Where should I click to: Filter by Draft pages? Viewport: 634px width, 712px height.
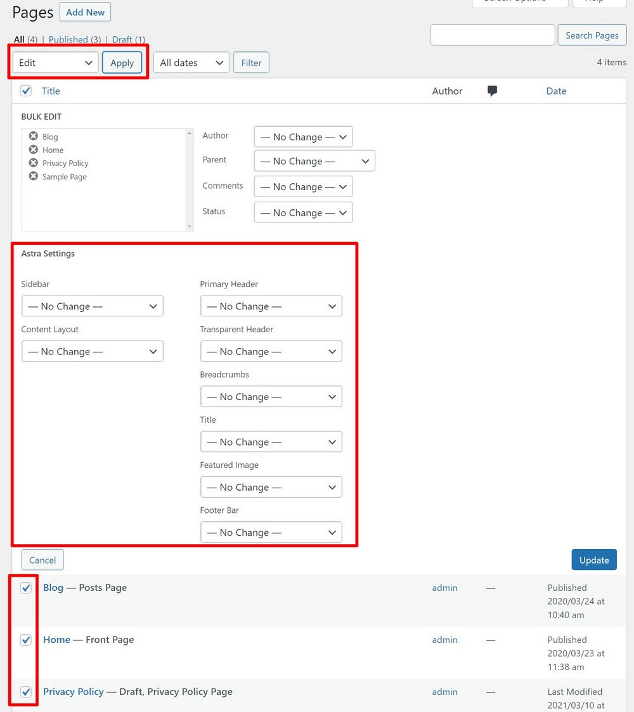pyautogui.click(x=122, y=39)
